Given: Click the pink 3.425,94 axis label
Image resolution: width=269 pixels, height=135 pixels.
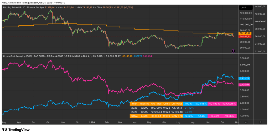Looking at the screenshot, I should pos(244,85).
